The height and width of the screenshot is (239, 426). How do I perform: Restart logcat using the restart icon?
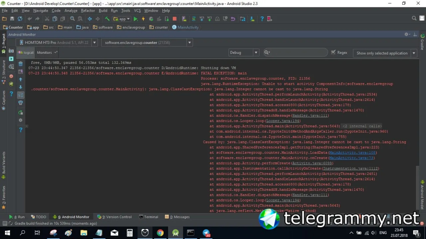21,112
